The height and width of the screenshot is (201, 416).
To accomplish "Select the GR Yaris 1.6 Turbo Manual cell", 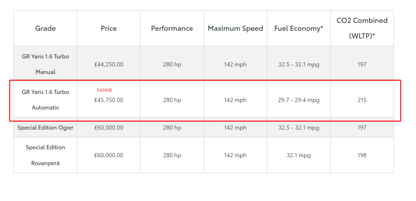I will tap(45, 64).
